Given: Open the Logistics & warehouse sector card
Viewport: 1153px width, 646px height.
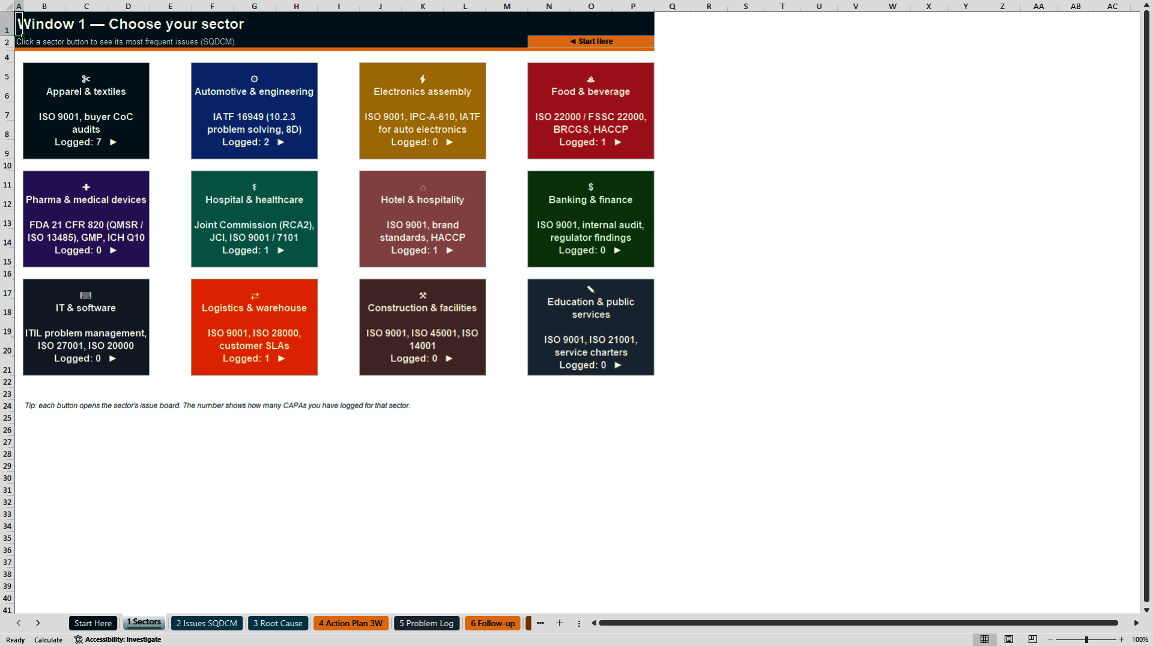Looking at the screenshot, I should click(x=254, y=327).
